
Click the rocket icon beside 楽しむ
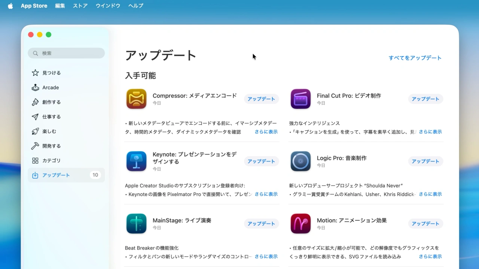click(35, 131)
